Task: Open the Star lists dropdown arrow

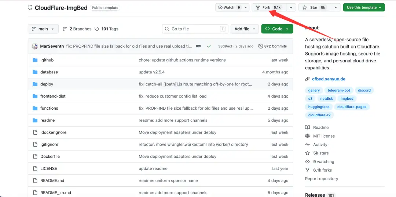Action: (335, 8)
